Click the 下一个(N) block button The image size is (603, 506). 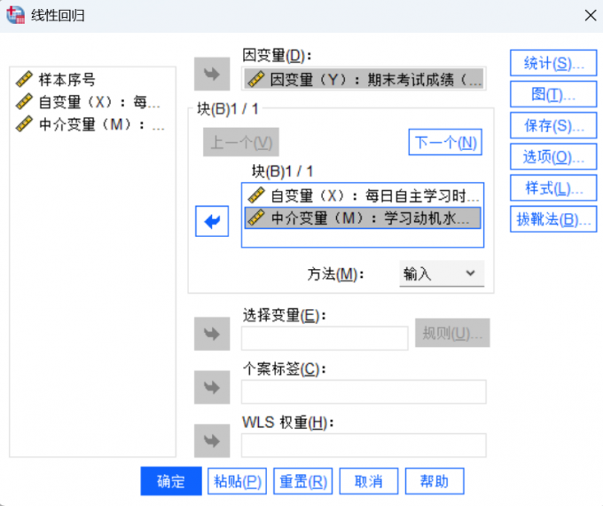point(445,142)
